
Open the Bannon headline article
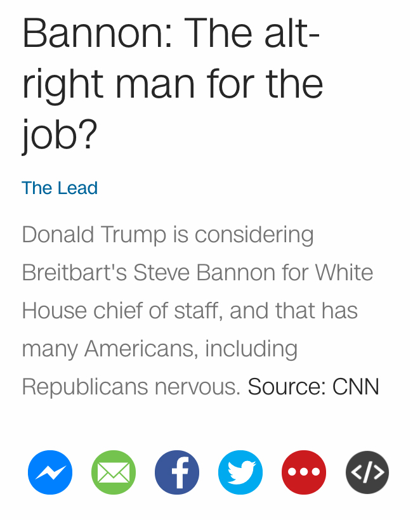(173, 82)
